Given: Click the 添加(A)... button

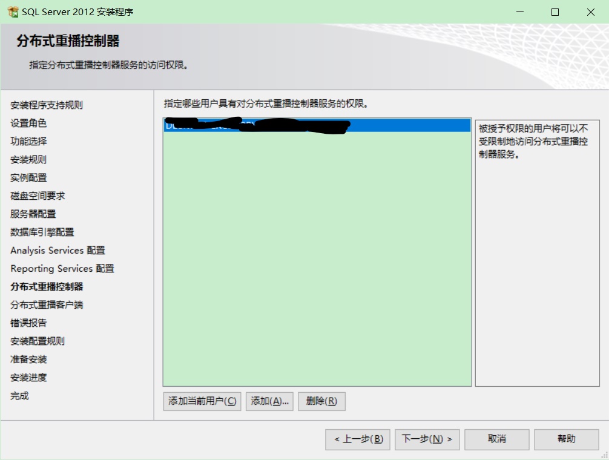Looking at the screenshot, I should click(x=269, y=401).
